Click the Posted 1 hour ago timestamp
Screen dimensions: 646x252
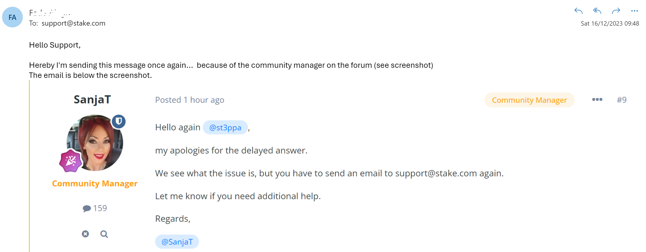point(190,100)
